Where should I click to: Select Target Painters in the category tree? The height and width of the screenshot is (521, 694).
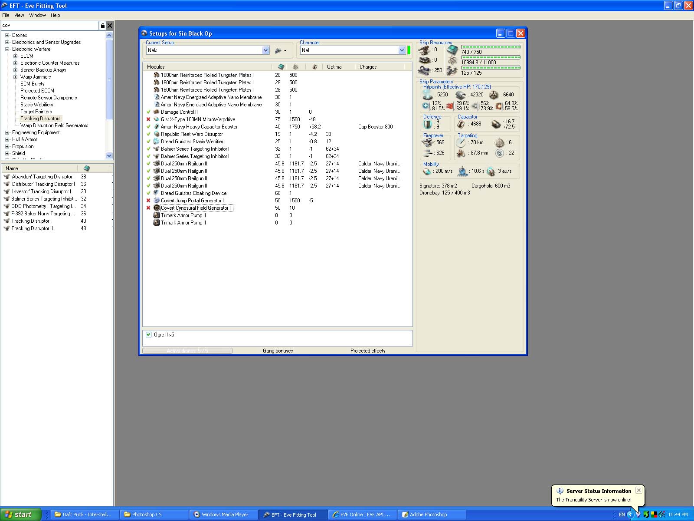coord(36,112)
